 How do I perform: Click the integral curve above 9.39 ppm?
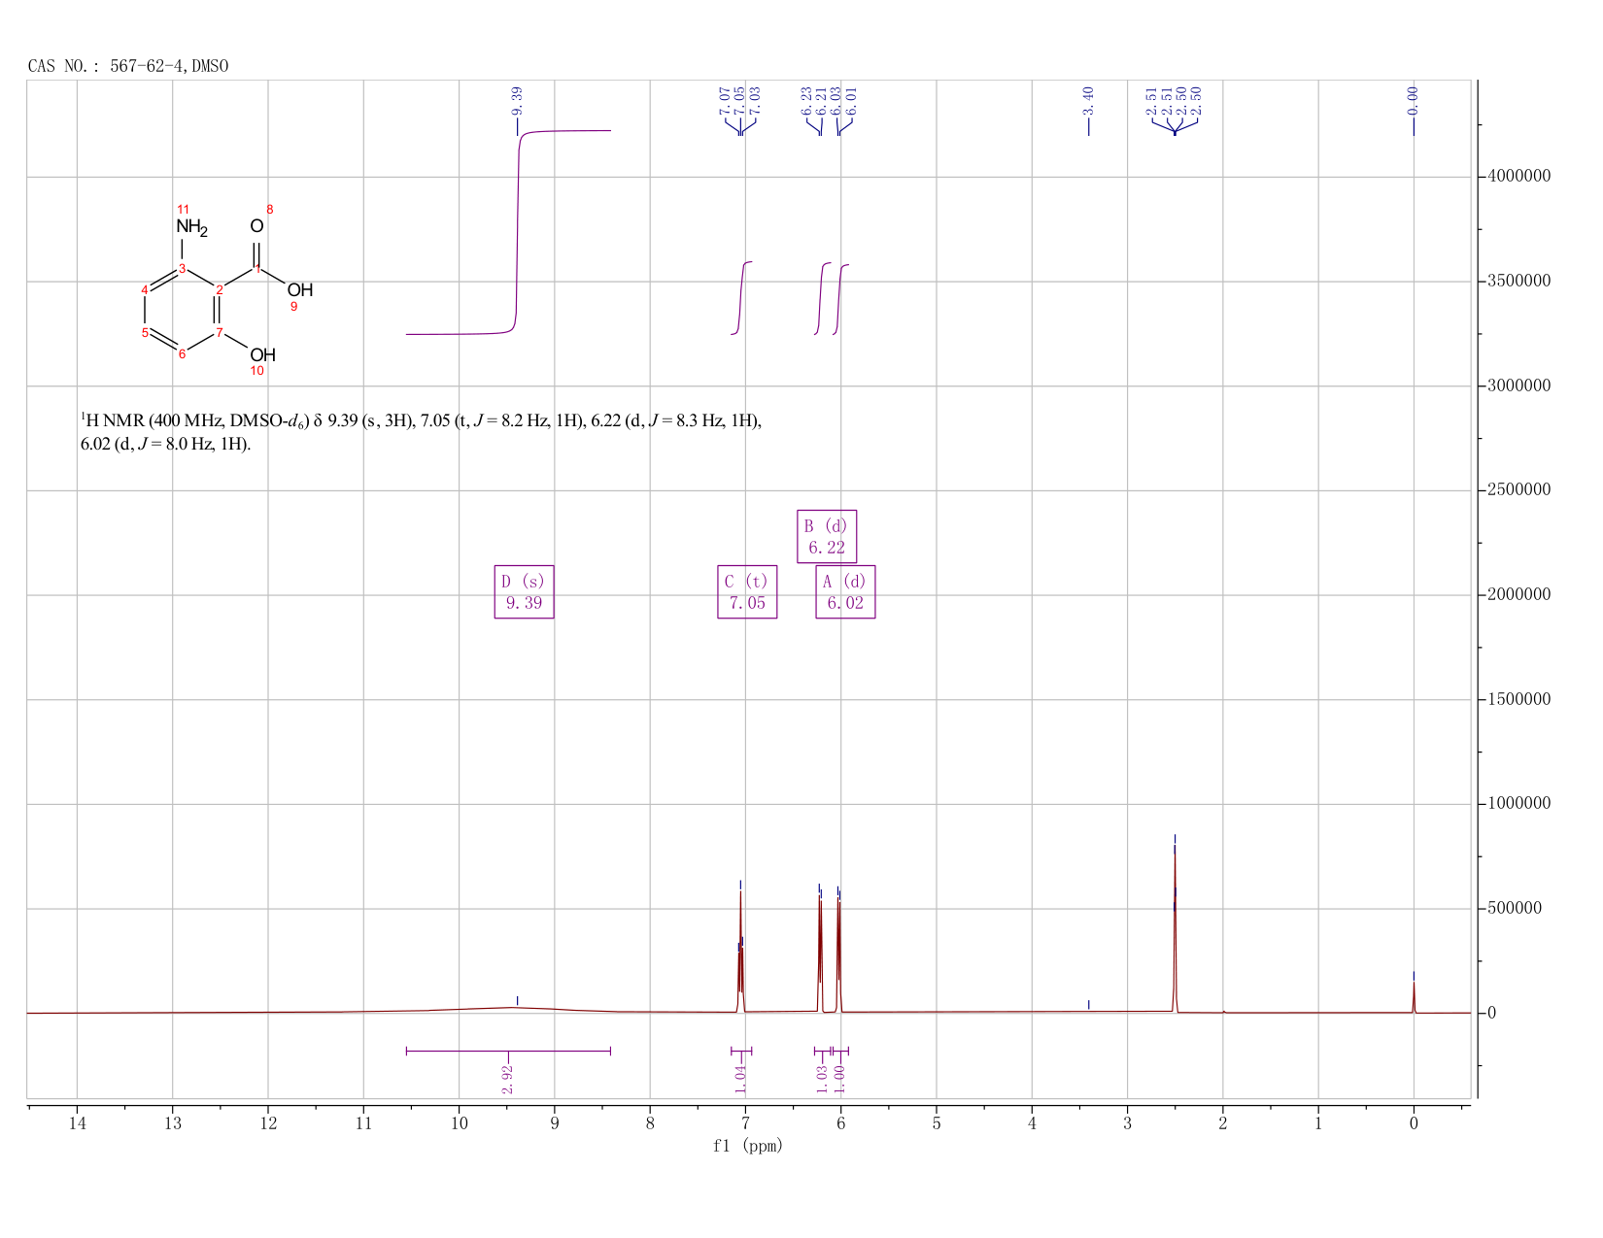518,233
